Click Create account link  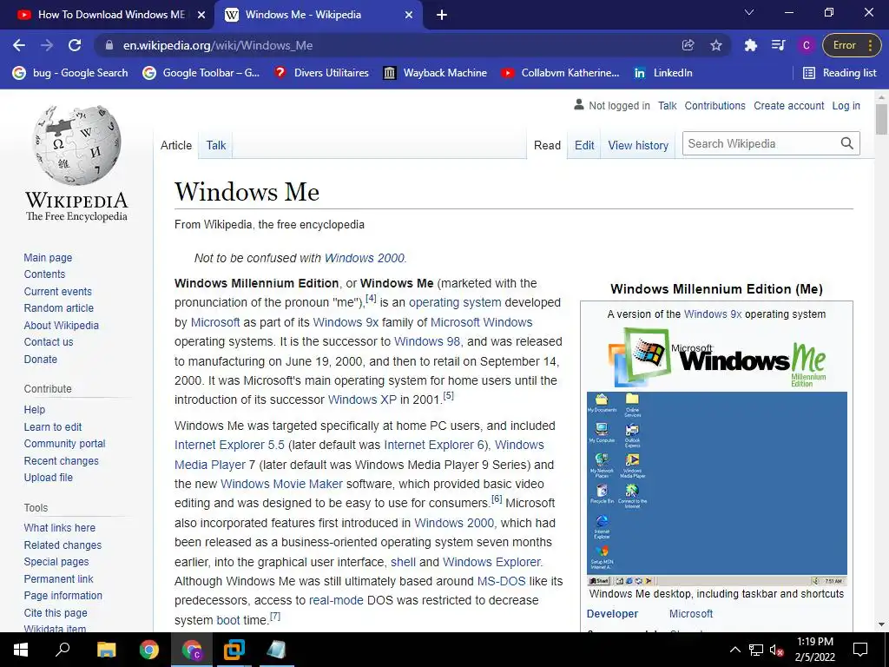point(788,105)
